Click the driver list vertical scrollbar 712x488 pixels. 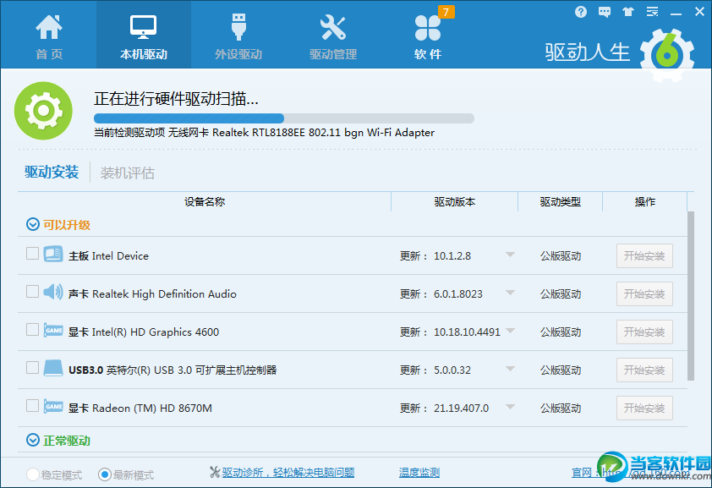click(691, 296)
